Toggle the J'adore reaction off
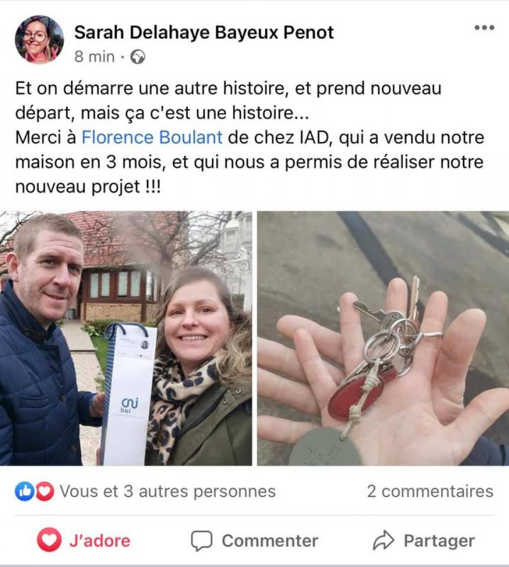This screenshot has height=567, width=509. pos(84,540)
